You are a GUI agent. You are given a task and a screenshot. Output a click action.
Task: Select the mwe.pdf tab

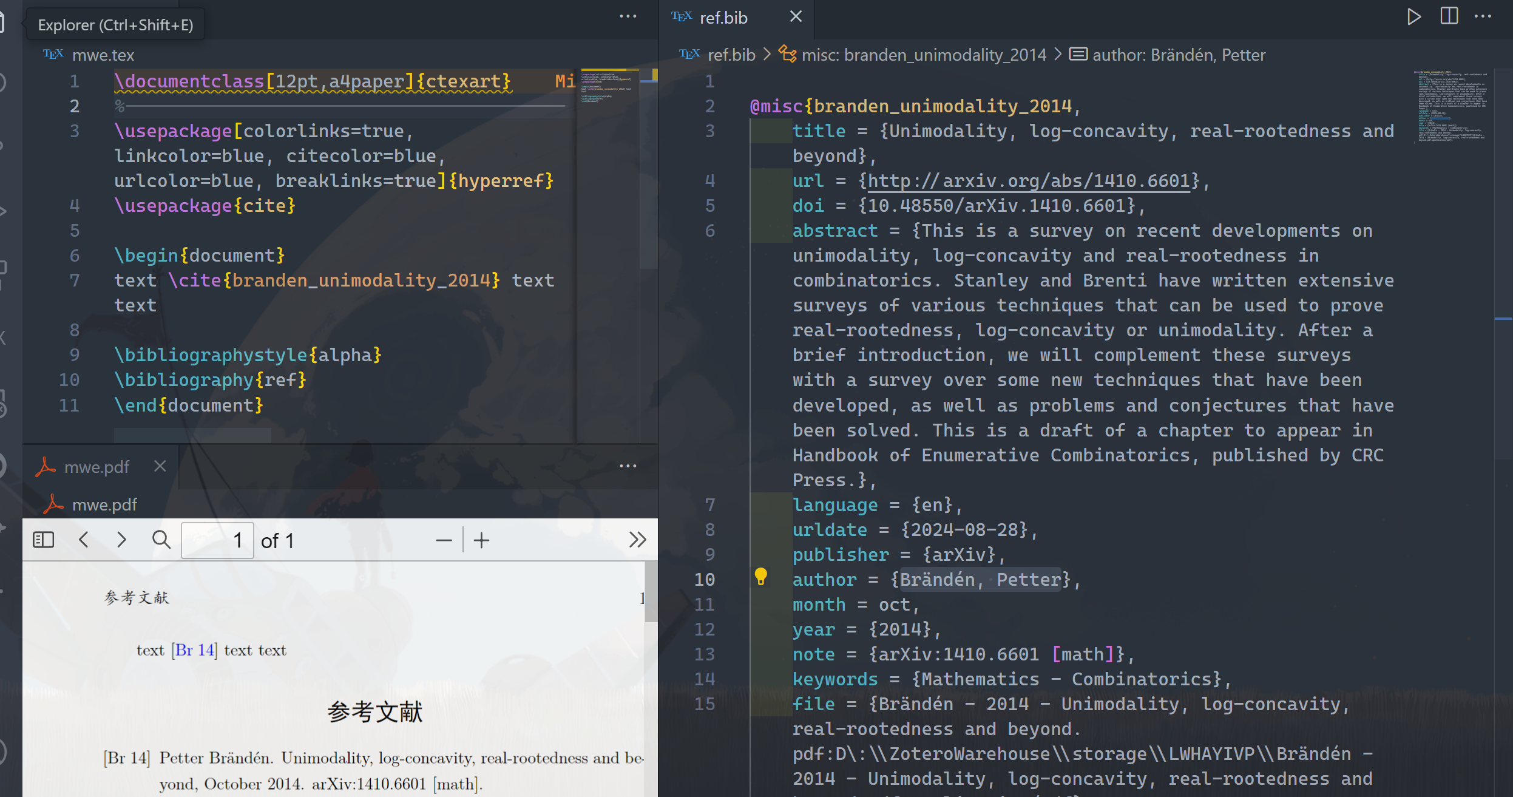click(96, 467)
